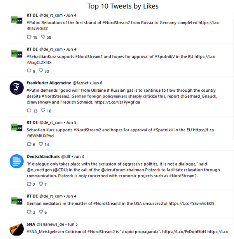234x239 pixels.
Task: Open link https://t.co/Tr8vmVoEOS in RT DE tweet
Action: pos(191,204)
